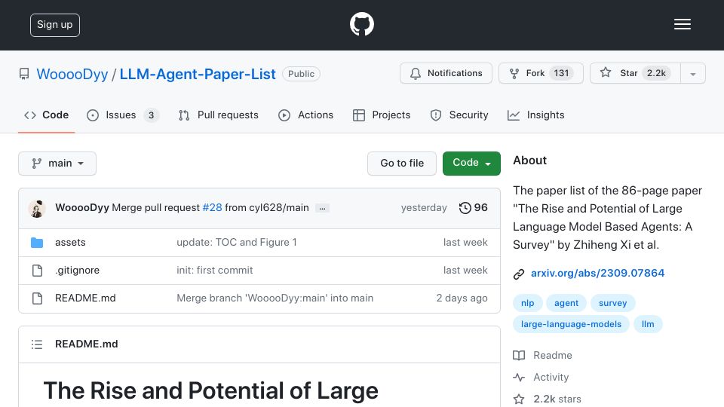Select the nlp topic tag
This screenshot has height=407, width=724.
[x=527, y=303]
